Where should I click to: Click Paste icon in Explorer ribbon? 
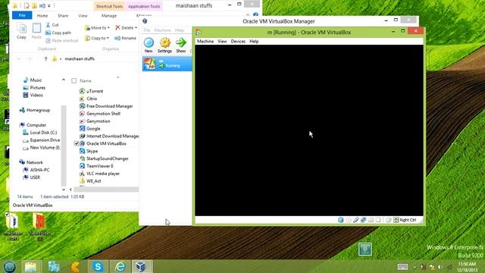[x=36, y=31]
